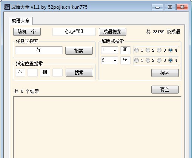This screenshot has height=158, width=192.
Task: Click the 共 0 个结果 label
Action: point(27,91)
